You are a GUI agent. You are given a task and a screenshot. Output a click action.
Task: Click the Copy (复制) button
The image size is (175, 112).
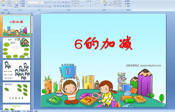tap(8, 3)
